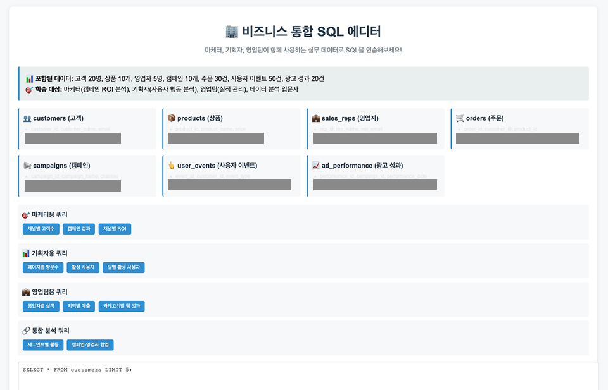
Task: Load the 세그먼트별 활동 query
Action: coord(42,345)
